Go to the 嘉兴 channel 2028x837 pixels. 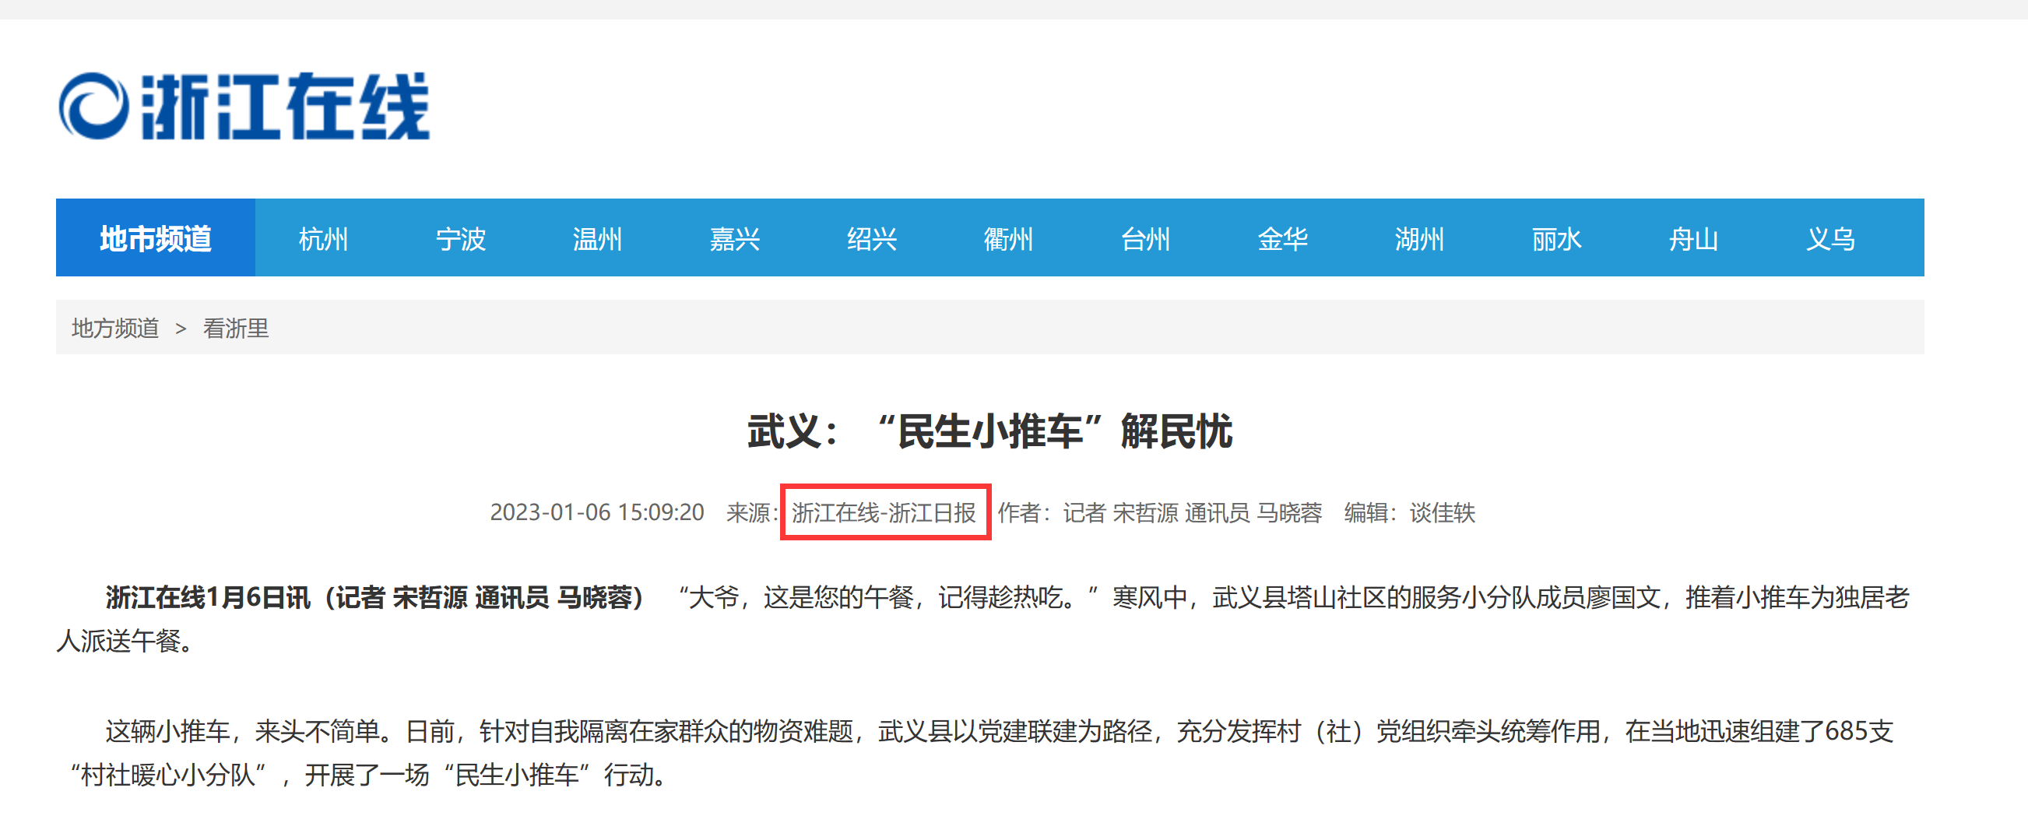coord(735,238)
